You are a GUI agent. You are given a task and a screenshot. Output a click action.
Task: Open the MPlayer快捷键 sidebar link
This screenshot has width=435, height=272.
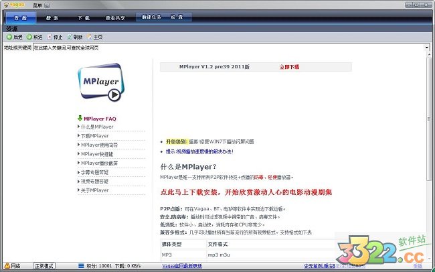point(97,154)
